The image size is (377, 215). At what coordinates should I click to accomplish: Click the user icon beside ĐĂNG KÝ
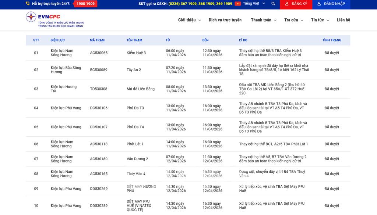[x=287, y=4]
